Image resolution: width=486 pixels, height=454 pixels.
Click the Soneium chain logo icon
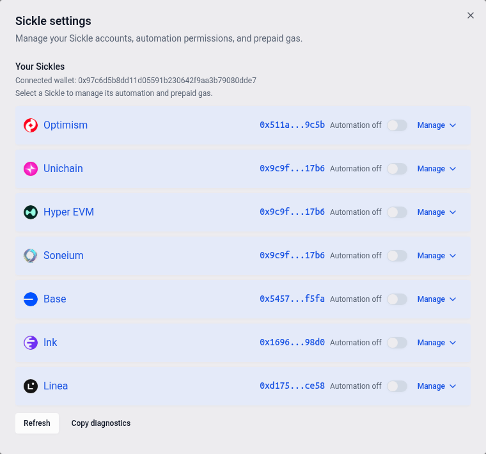tap(31, 256)
